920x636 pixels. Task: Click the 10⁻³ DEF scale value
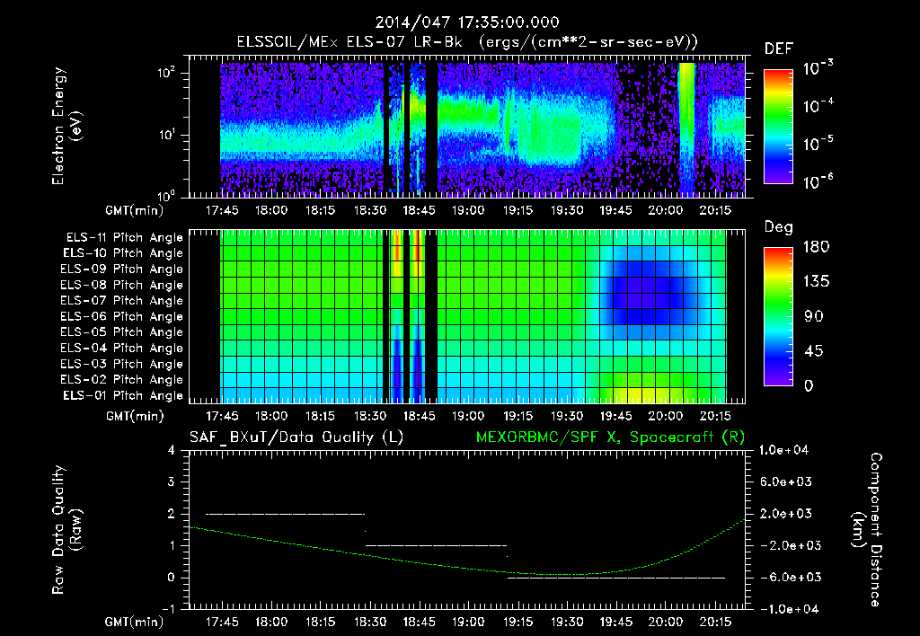(818, 68)
